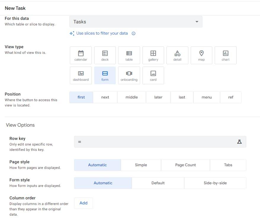Switch to gallery view type
Screen dimensions: 260x218
coord(153,55)
